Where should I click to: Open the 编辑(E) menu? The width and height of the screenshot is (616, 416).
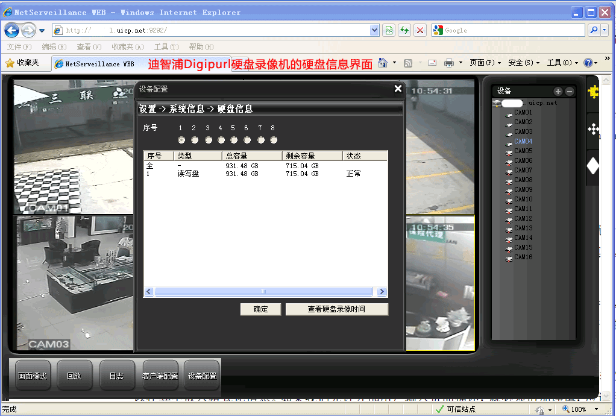[x=54, y=47]
